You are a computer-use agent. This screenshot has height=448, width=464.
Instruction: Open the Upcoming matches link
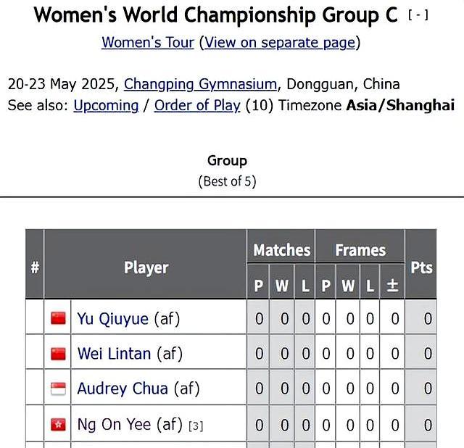(x=106, y=105)
